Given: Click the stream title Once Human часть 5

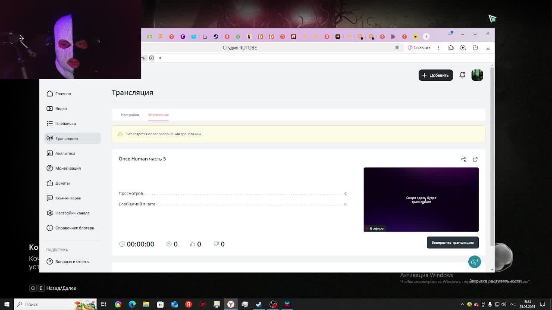Looking at the screenshot, I should 142,159.
